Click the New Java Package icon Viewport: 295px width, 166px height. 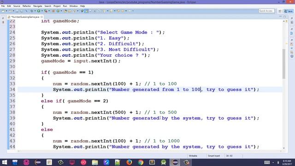click(x=53, y=11)
